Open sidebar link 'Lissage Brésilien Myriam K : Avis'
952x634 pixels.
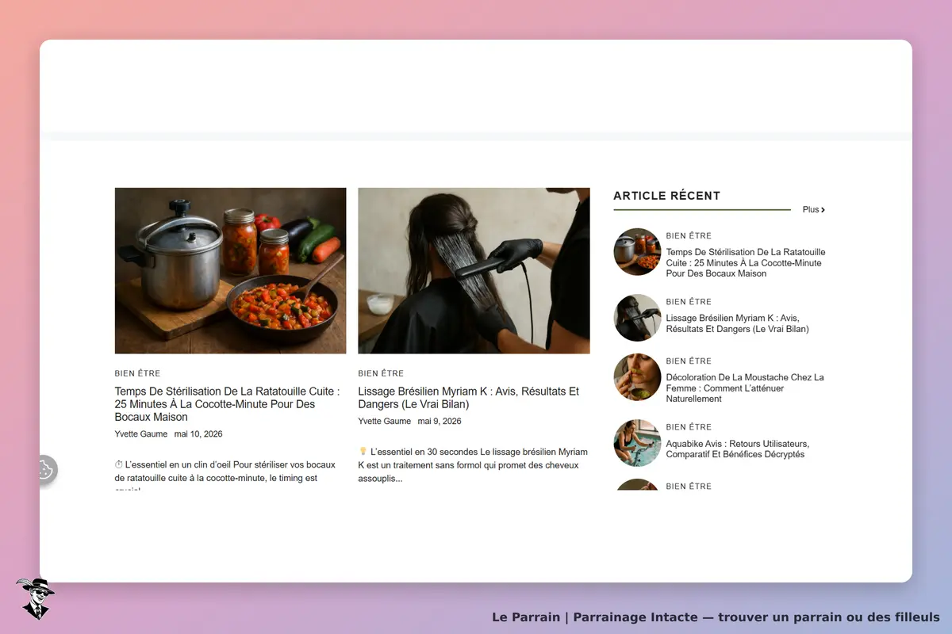738,323
